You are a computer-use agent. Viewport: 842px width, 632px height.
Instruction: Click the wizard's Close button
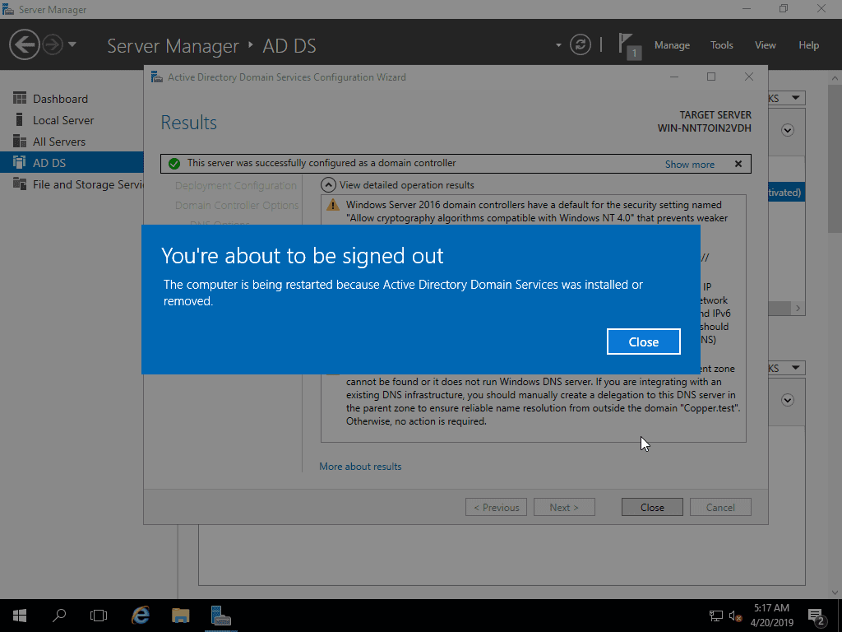[x=652, y=507]
